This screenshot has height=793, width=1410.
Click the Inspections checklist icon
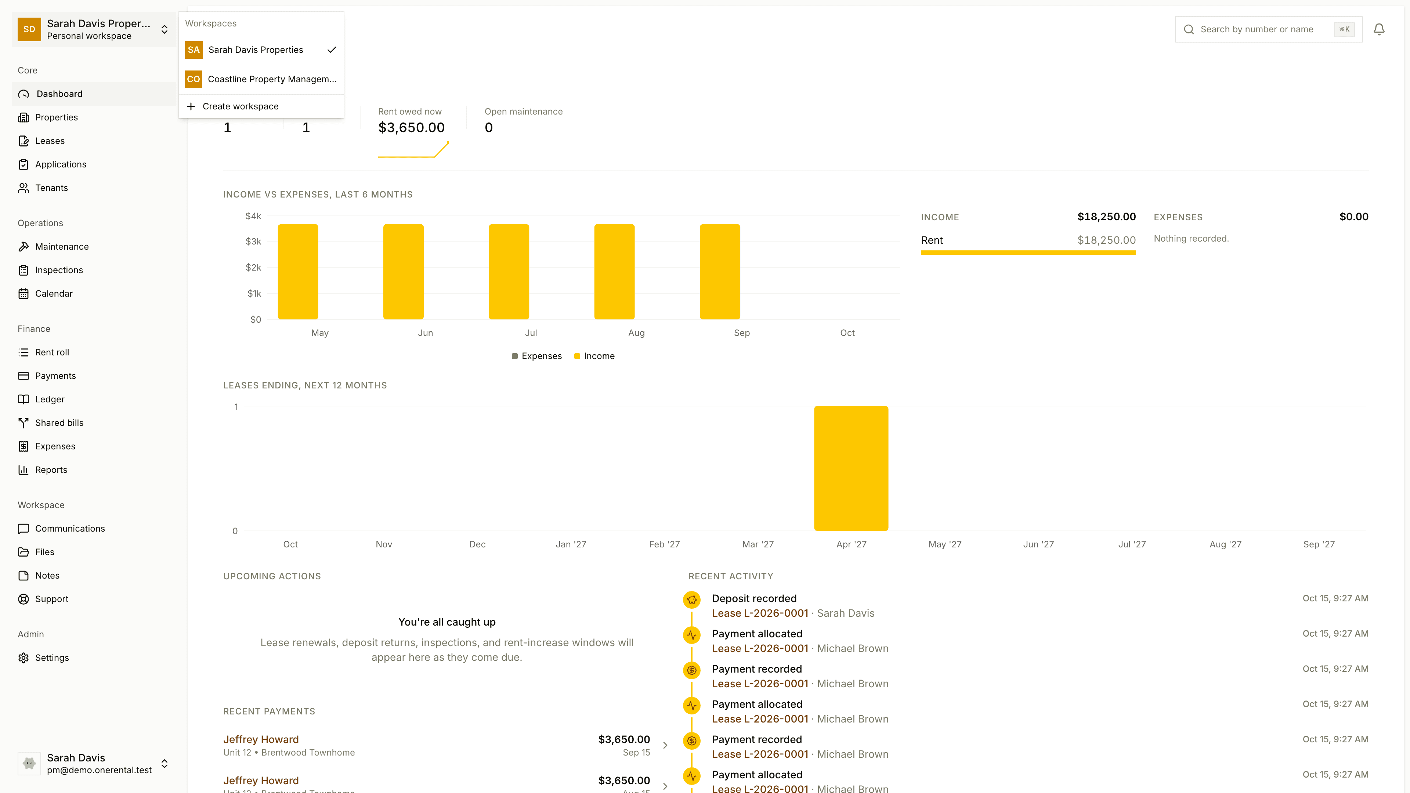[x=23, y=270]
